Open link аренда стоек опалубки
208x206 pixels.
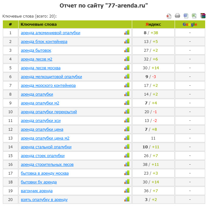coord(42,156)
